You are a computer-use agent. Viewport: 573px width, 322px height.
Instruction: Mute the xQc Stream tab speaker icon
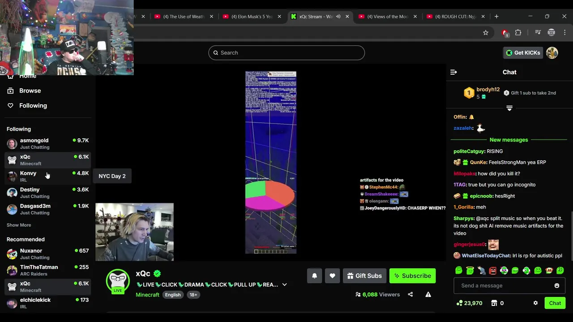(338, 17)
